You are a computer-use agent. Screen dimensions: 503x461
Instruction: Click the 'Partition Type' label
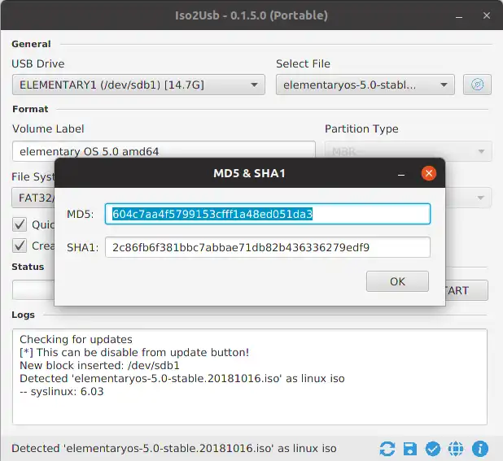[361, 128]
